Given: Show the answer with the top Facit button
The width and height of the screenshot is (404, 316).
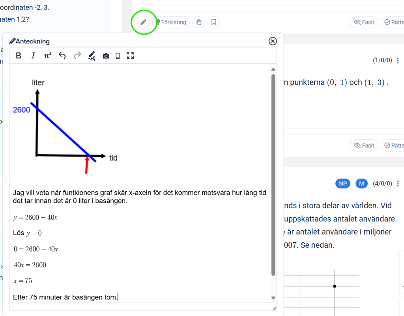Looking at the screenshot, I should point(364,22).
